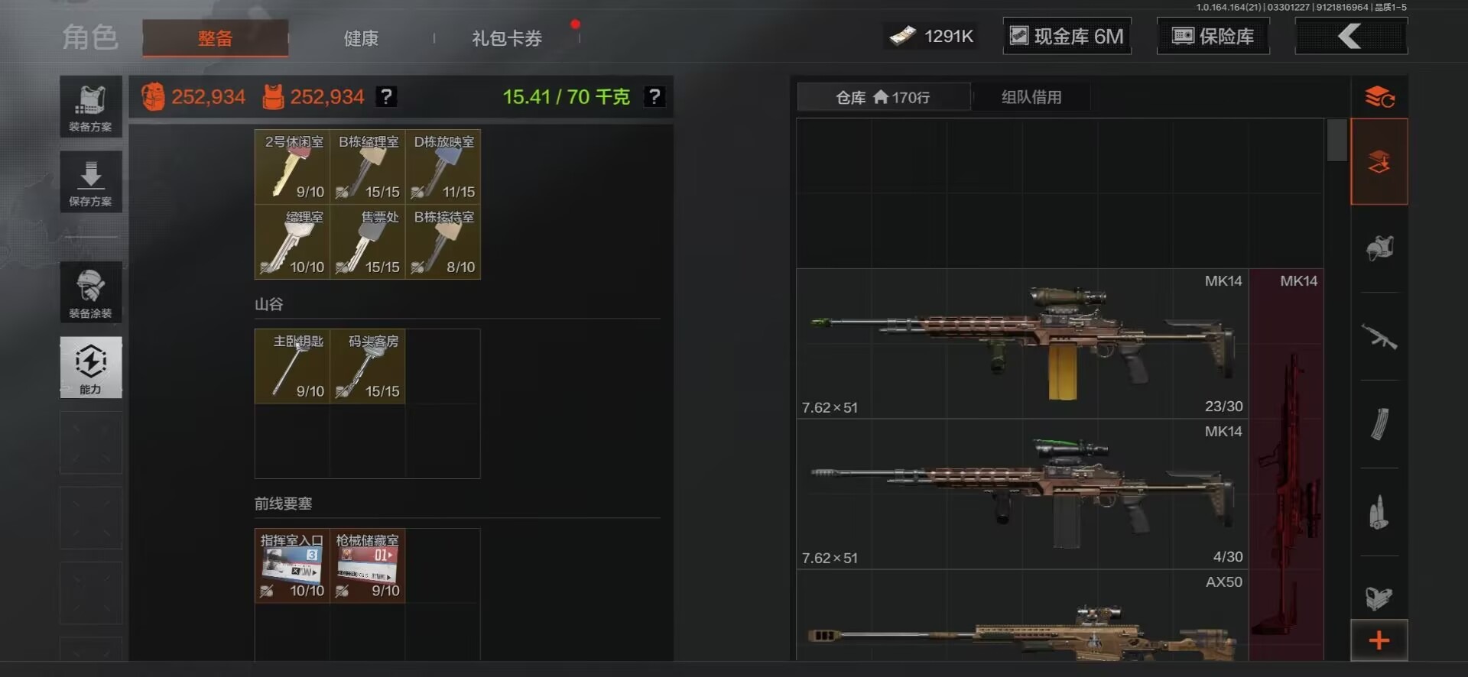This screenshot has height=677, width=1468.
Task: Click the orange plus button
Action: [1379, 640]
